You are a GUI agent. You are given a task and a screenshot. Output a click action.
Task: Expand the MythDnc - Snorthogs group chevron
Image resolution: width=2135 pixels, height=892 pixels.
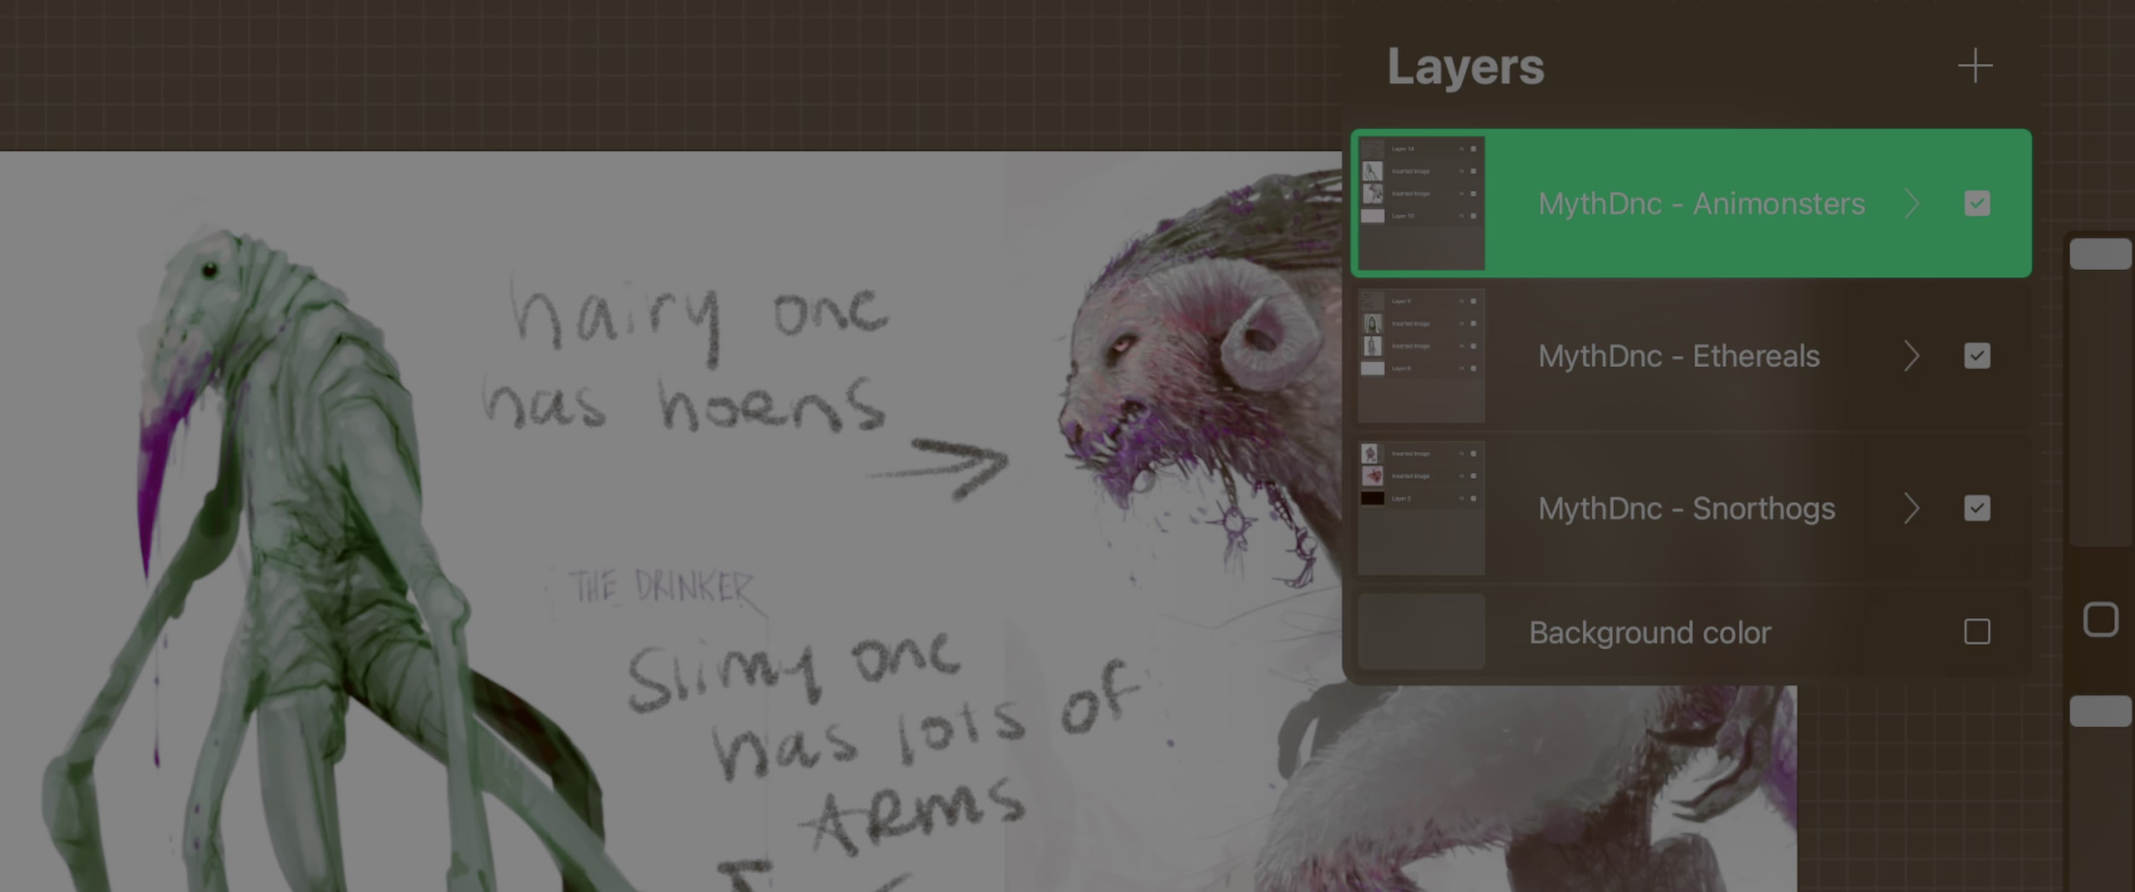(1912, 509)
